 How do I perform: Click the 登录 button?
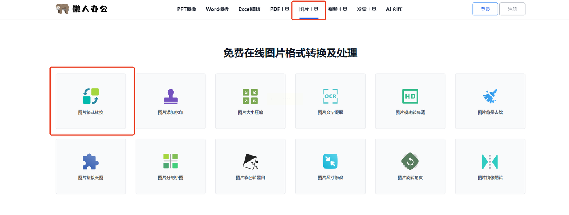485,9
